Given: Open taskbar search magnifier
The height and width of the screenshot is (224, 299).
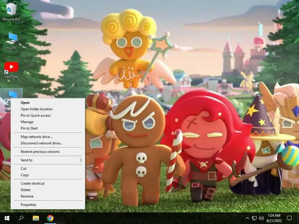Looking at the screenshot, I should pos(21,218).
